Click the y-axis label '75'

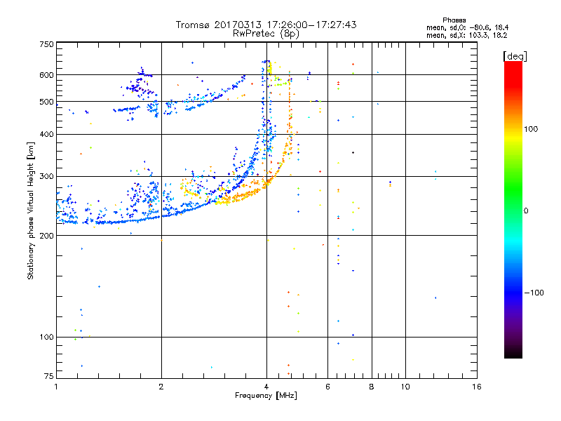pos(49,376)
